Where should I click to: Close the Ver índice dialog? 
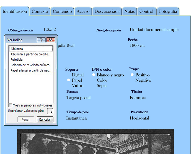point(50,40)
